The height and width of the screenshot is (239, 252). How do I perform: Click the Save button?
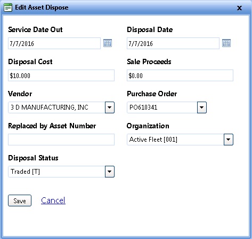(20, 201)
